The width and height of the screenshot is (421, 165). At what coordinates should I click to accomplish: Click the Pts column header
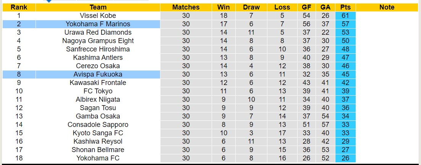(345, 7)
